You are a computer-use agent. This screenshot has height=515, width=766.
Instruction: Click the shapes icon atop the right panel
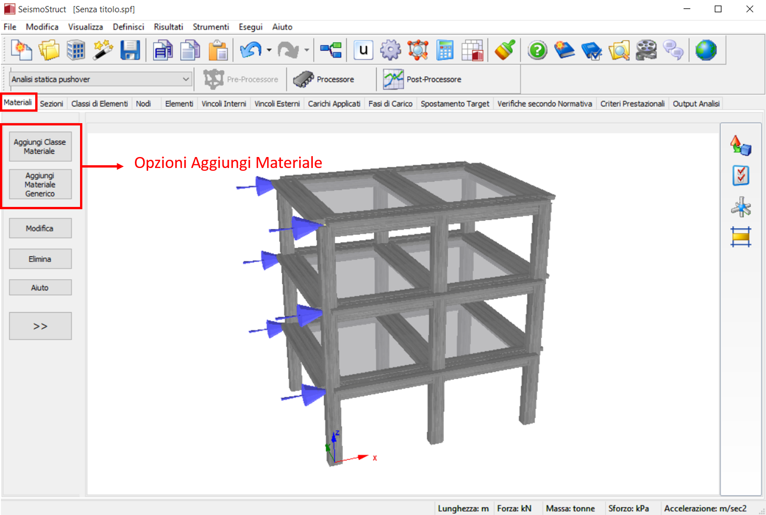click(741, 146)
